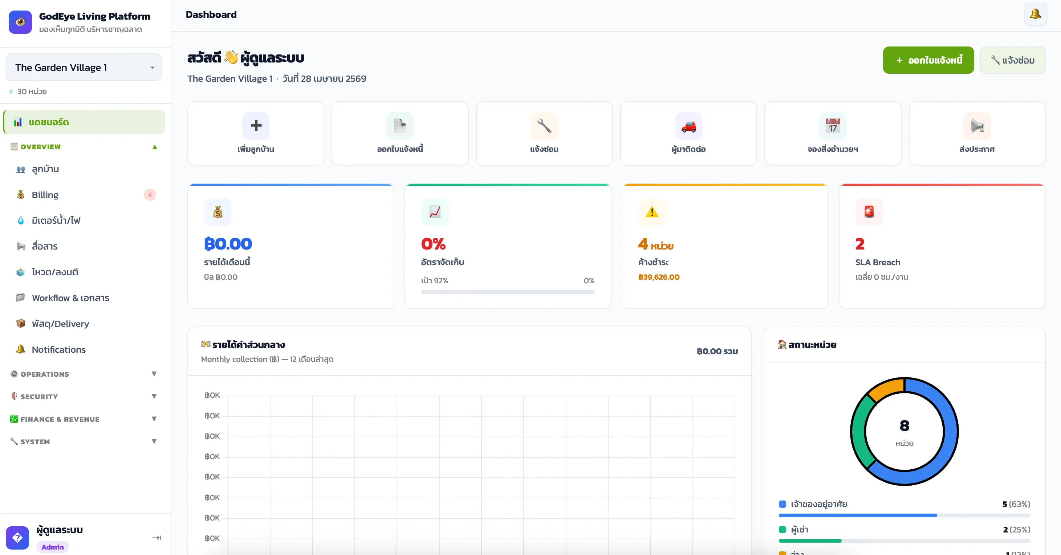Click the date วันที่ 28 เมษายน 2569
The image size is (1061, 555).
coord(324,78)
